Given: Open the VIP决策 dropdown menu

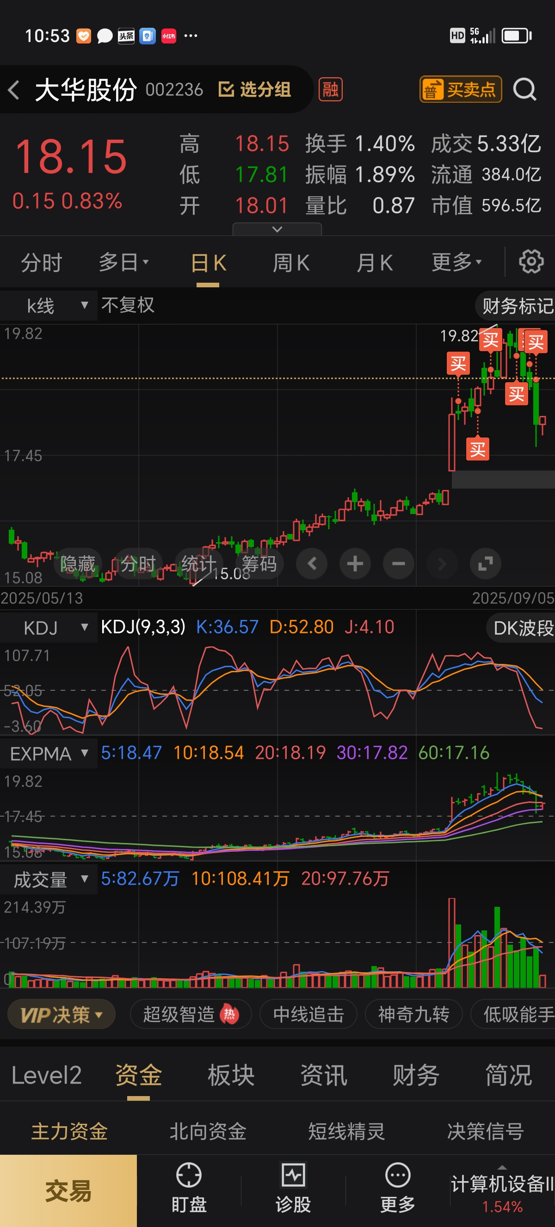Looking at the screenshot, I should point(62,1015).
